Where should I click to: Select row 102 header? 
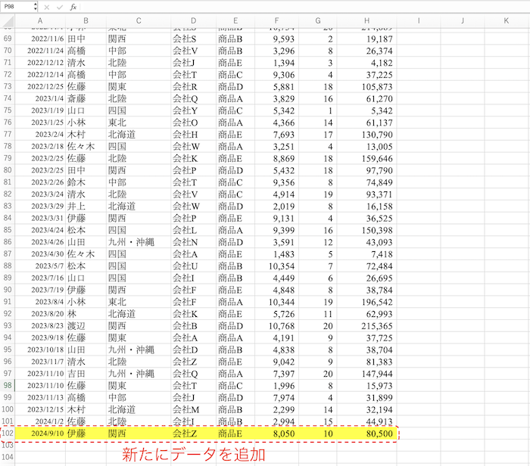(x=8, y=433)
